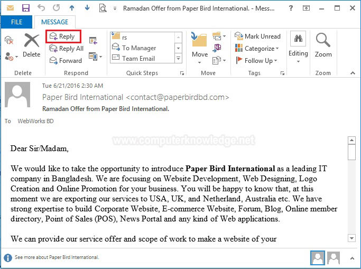Open Quick Steps dialog launcher
Screen dimensions: 361x269
(182, 73)
